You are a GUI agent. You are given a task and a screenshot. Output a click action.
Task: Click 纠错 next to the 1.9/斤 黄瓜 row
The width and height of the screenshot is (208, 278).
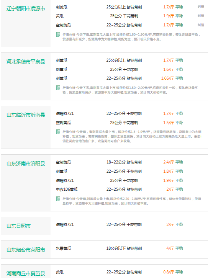(201, 16)
